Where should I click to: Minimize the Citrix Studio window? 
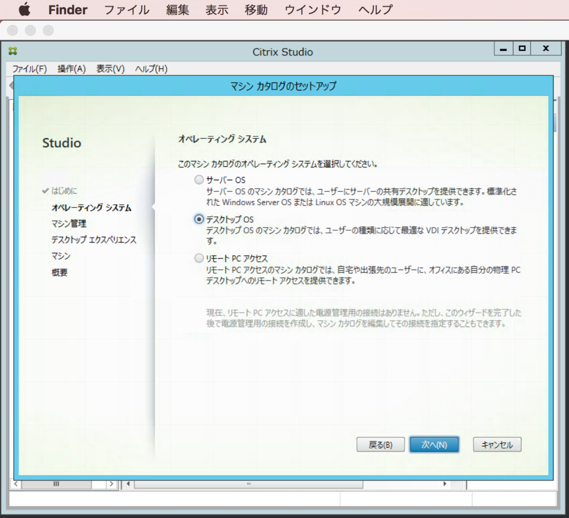503,48
